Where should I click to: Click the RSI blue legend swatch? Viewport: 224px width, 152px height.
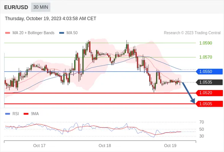[8, 114]
